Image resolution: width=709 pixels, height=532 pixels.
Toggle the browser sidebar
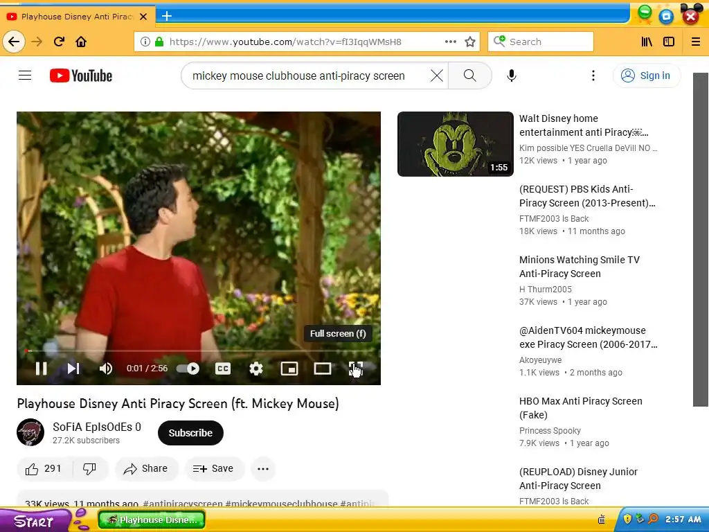(669, 42)
